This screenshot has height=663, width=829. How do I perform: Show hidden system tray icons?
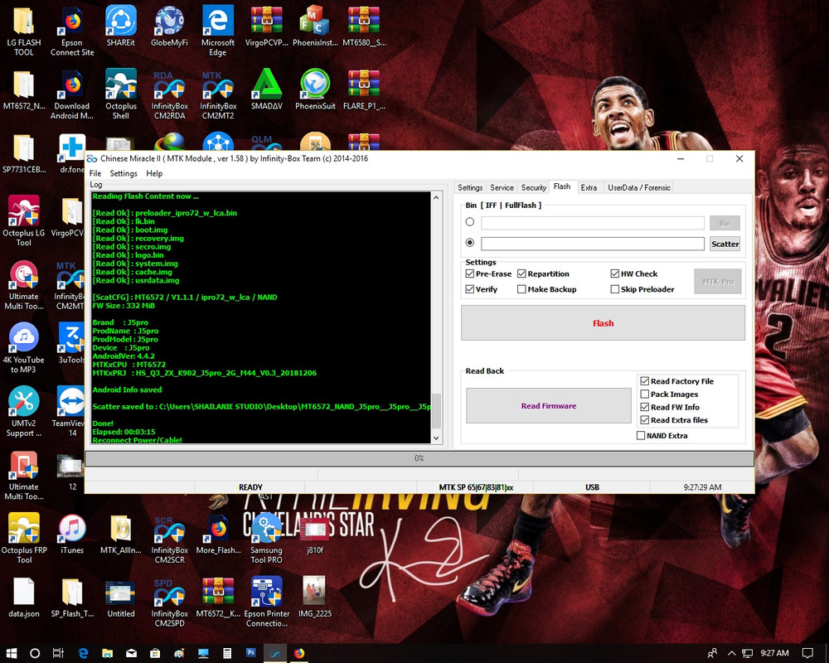click(732, 653)
